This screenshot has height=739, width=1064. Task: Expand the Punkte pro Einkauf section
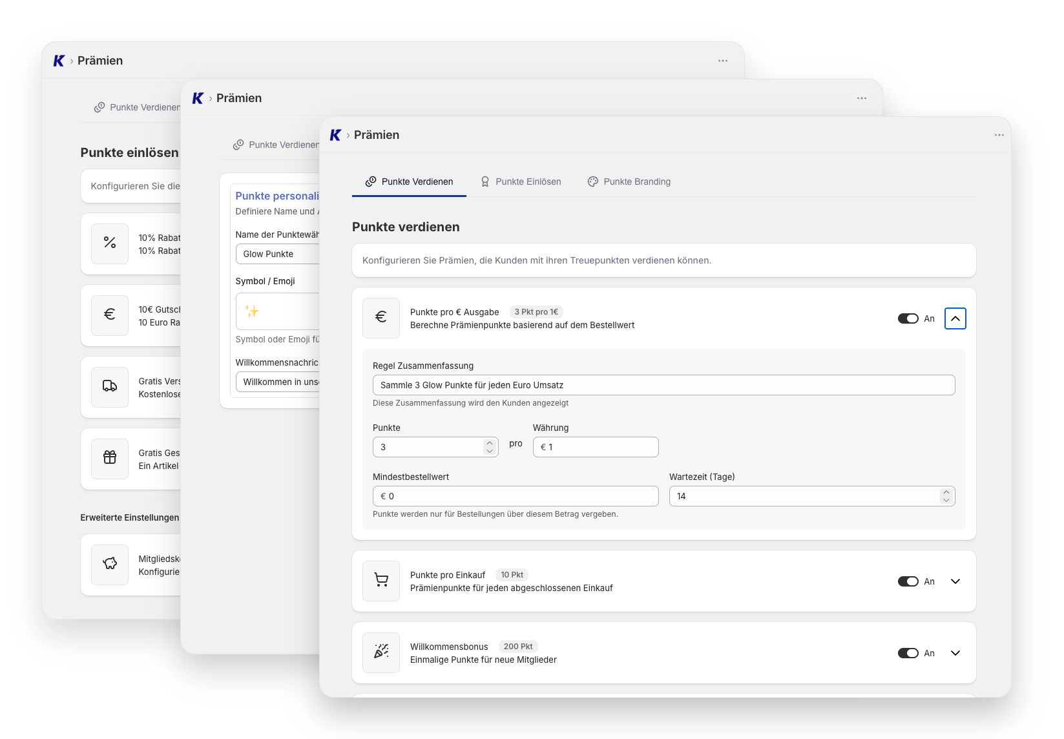point(955,581)
